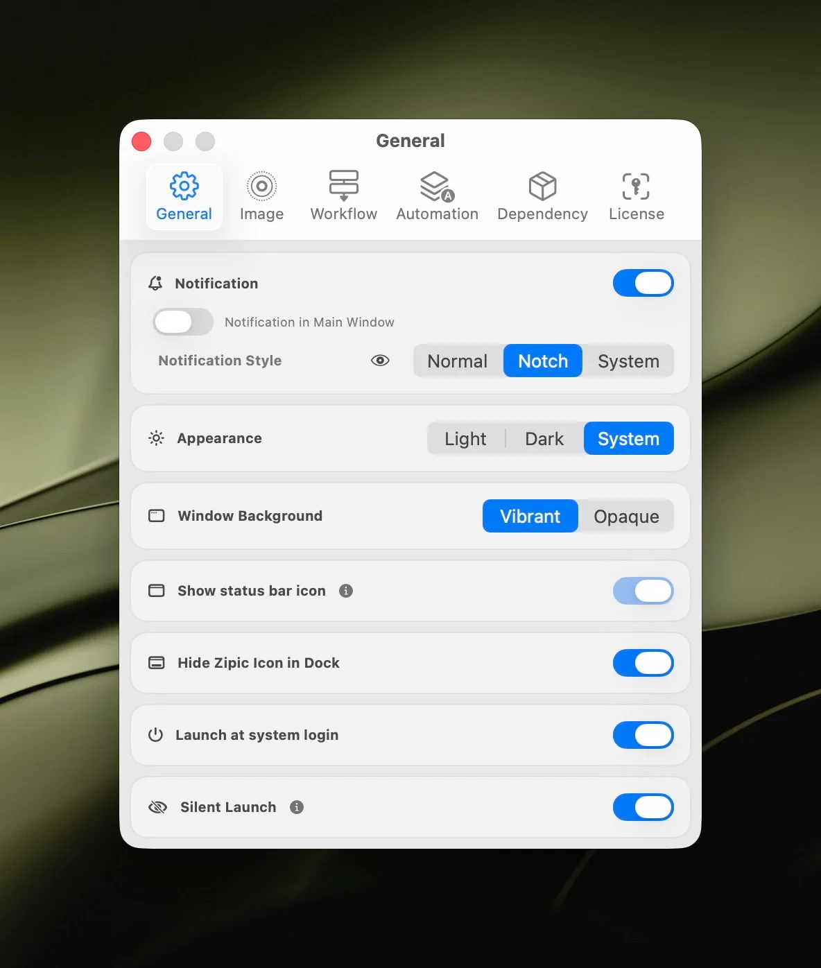Click the notification style preview eye icon
This screenshot has width=821, height=968.
pos(380,361)
